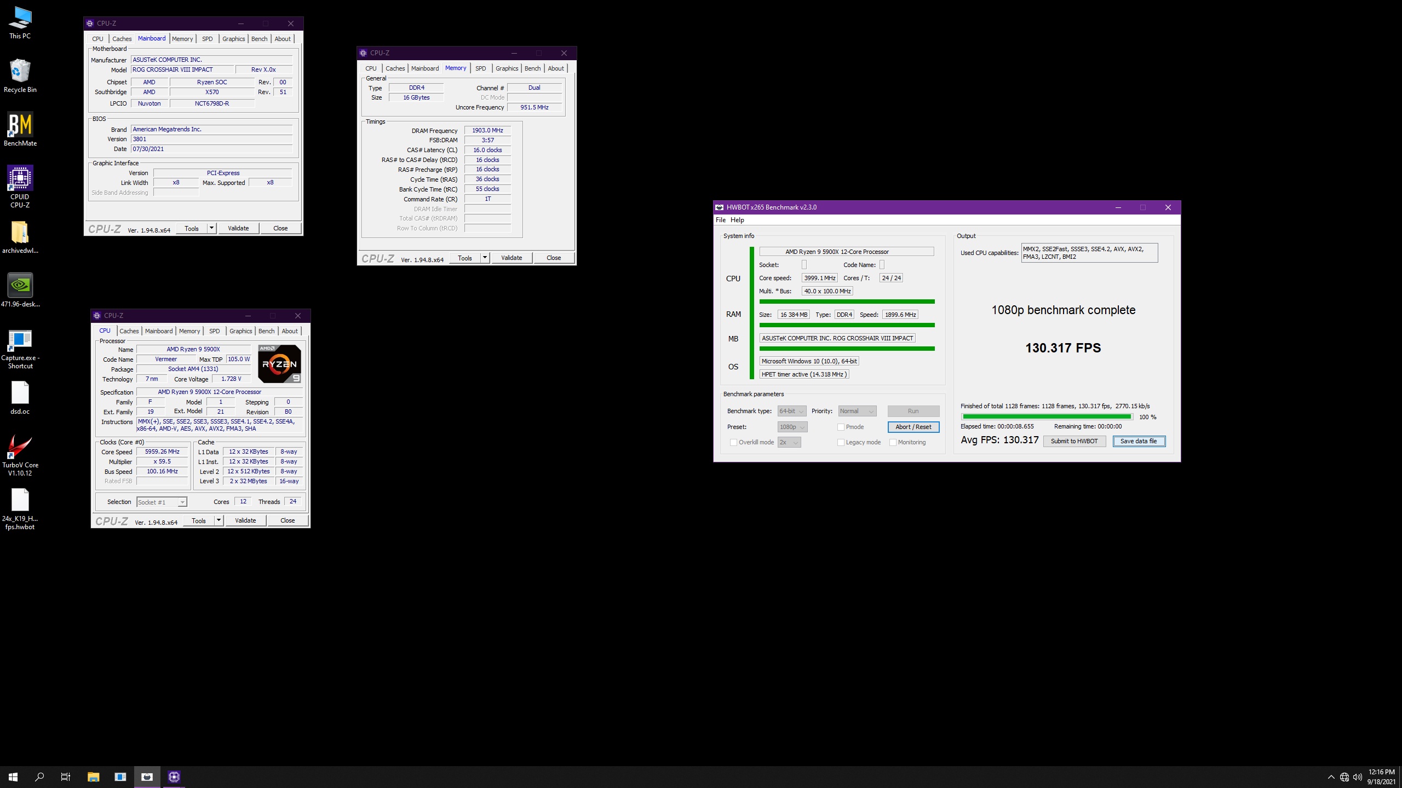
Task: Open the Windows Start menu
Action: click(x=13, y=777)
